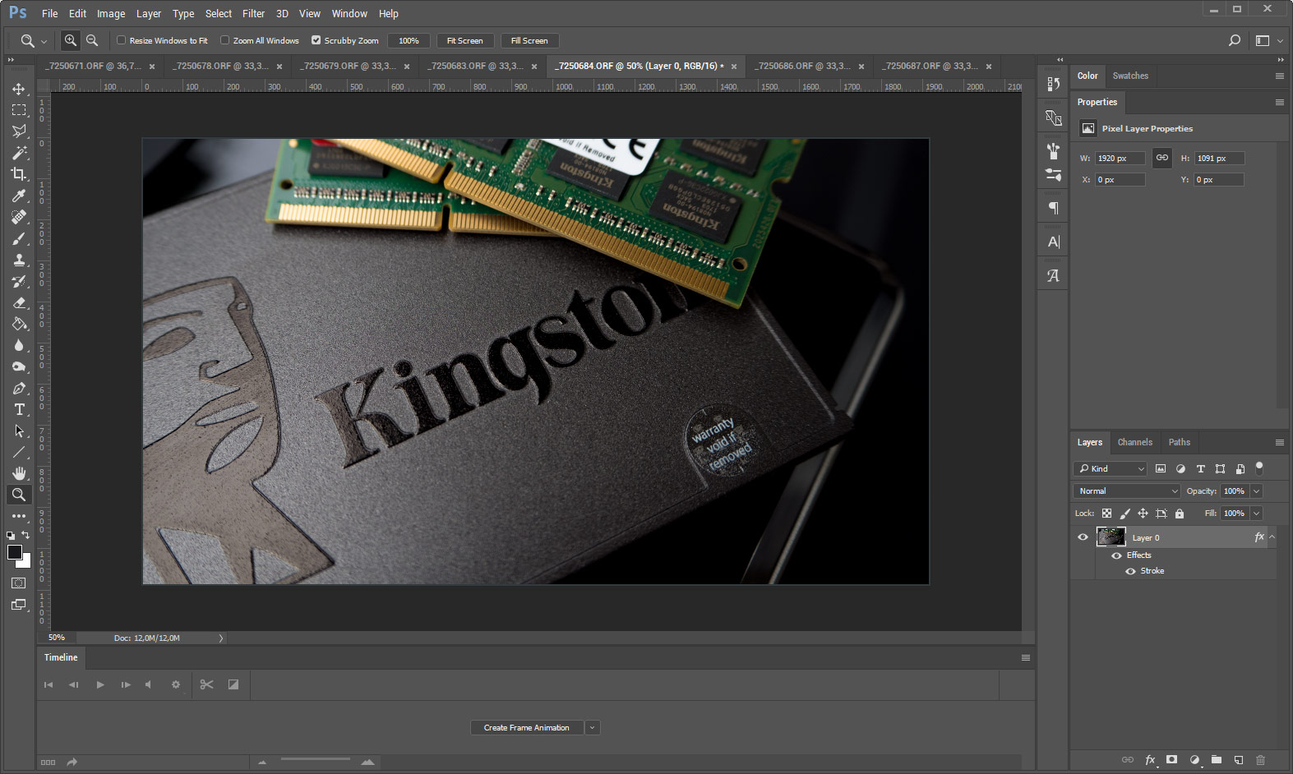This screenshot has width=1293, height=774.
Task: Toggle Lock all layer icon
Action: pos(1180,514)
